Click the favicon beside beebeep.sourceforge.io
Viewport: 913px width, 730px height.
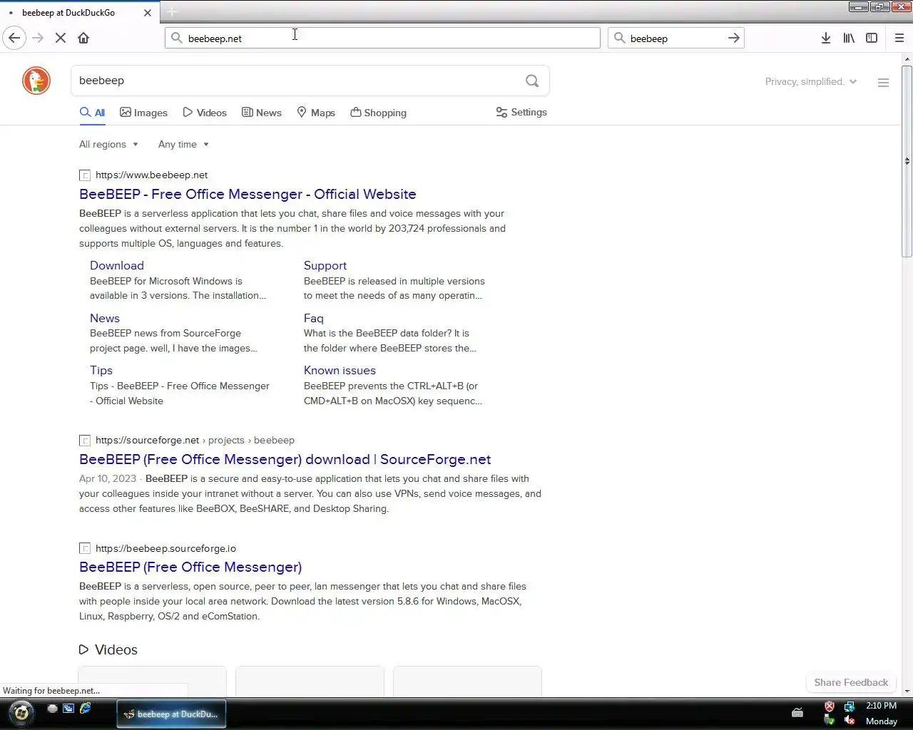coord(85,549)
